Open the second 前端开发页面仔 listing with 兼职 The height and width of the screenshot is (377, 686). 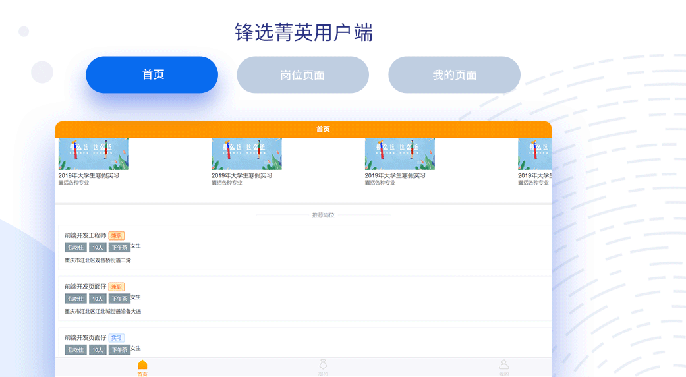(85, 287)
